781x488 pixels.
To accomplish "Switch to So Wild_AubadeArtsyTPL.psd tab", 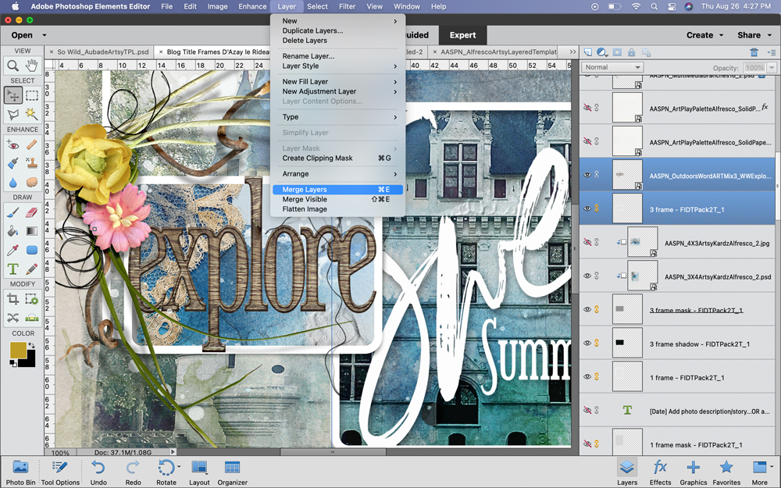I will pos(102,52).
